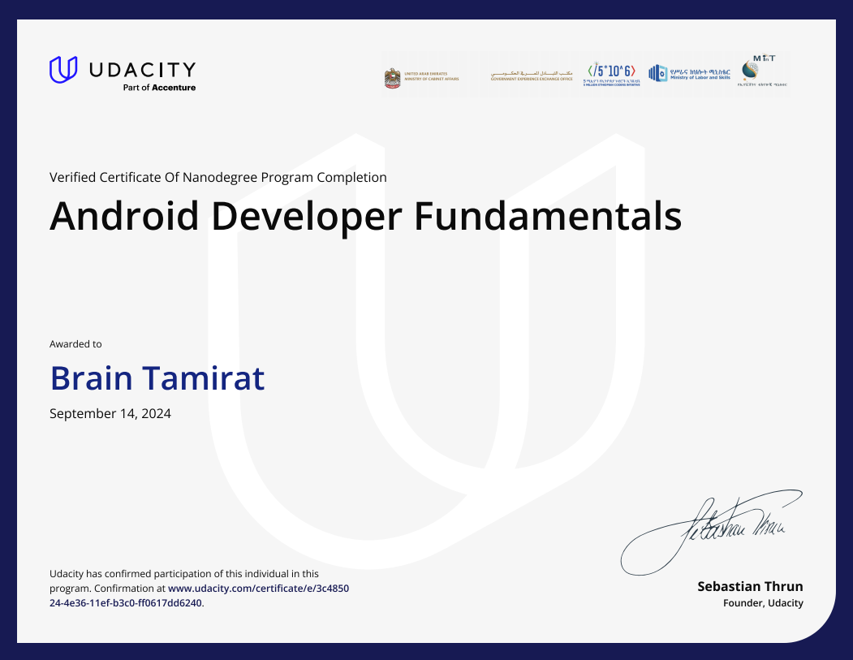Screen dimensions: 853x660
Task: Click the Udacity U logo icon
Action: click(63, 70)
